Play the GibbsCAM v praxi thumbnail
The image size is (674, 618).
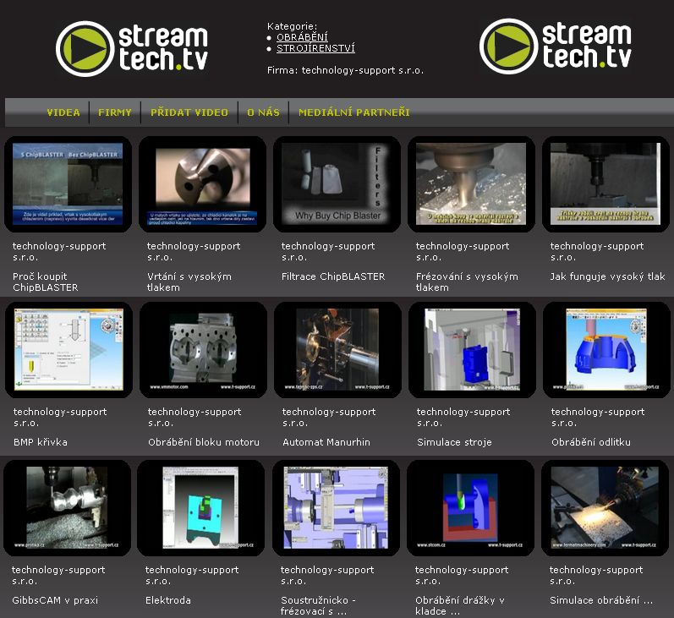tap(67, 507)
